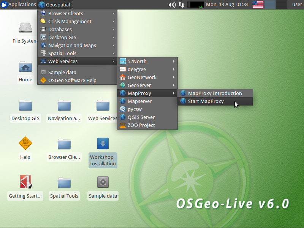This screenshot has width=304, height=228.
Task: Select the Web Services menu entry
Action: [x=77, y=62]
